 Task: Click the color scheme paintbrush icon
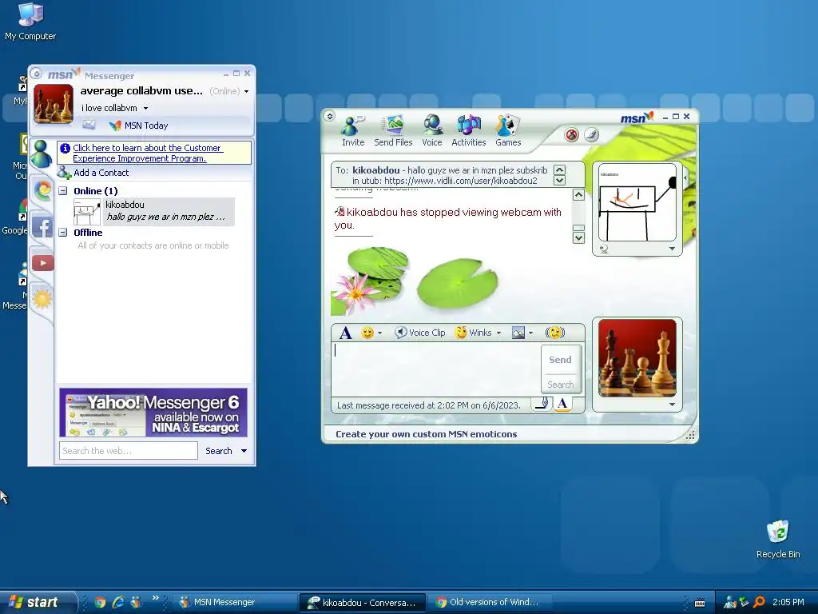point(591,135)
